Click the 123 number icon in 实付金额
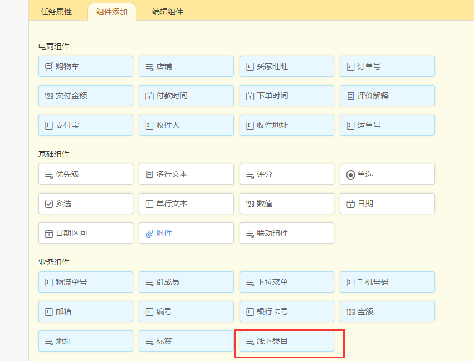 [x=48, y=96]
